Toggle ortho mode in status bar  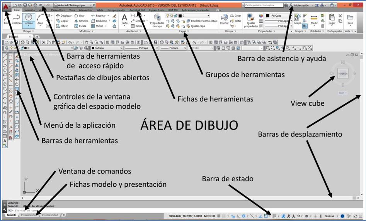coord(239,216)
